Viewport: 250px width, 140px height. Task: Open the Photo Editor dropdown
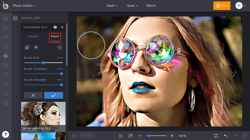tap(24, 6)
